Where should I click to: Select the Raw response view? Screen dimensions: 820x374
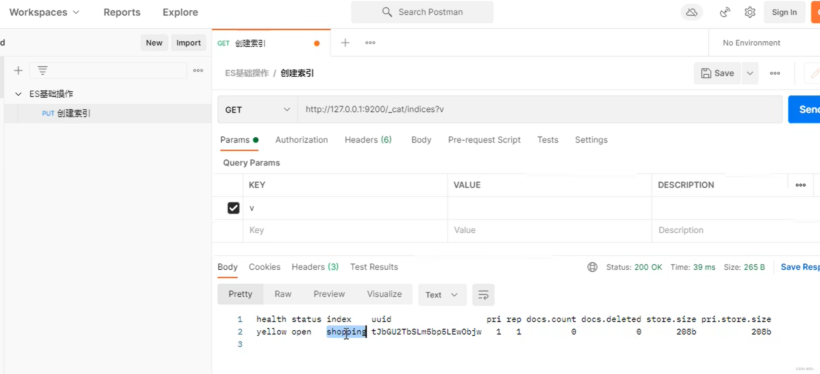[x=283, y=294]
